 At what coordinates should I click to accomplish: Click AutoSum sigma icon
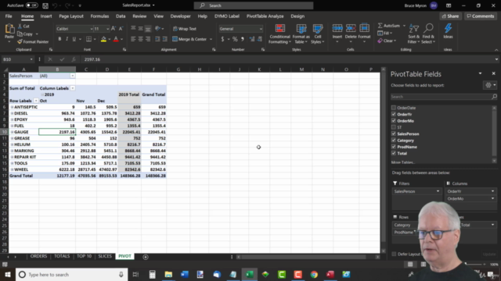380,26
